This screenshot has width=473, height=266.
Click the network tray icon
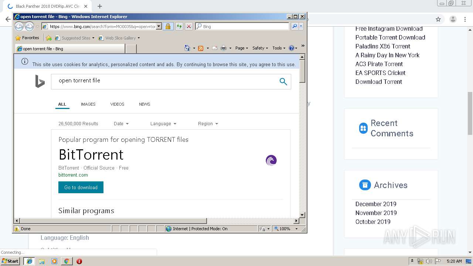click(x=420, y=261)
